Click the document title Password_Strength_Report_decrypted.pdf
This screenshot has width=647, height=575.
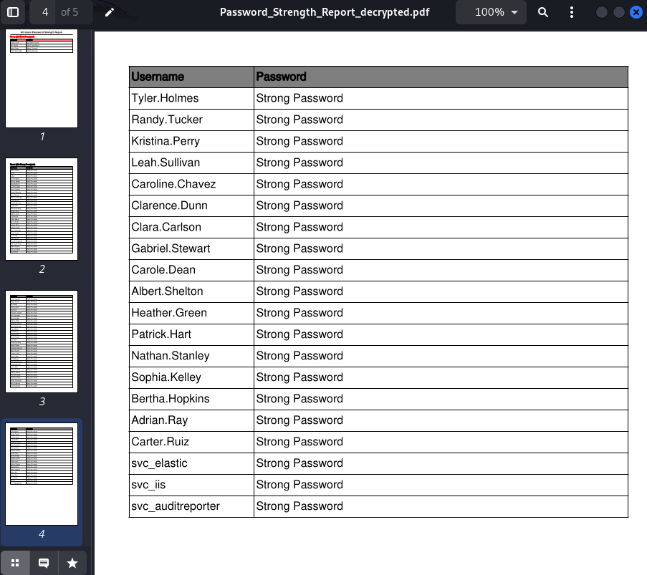(325, 12)
